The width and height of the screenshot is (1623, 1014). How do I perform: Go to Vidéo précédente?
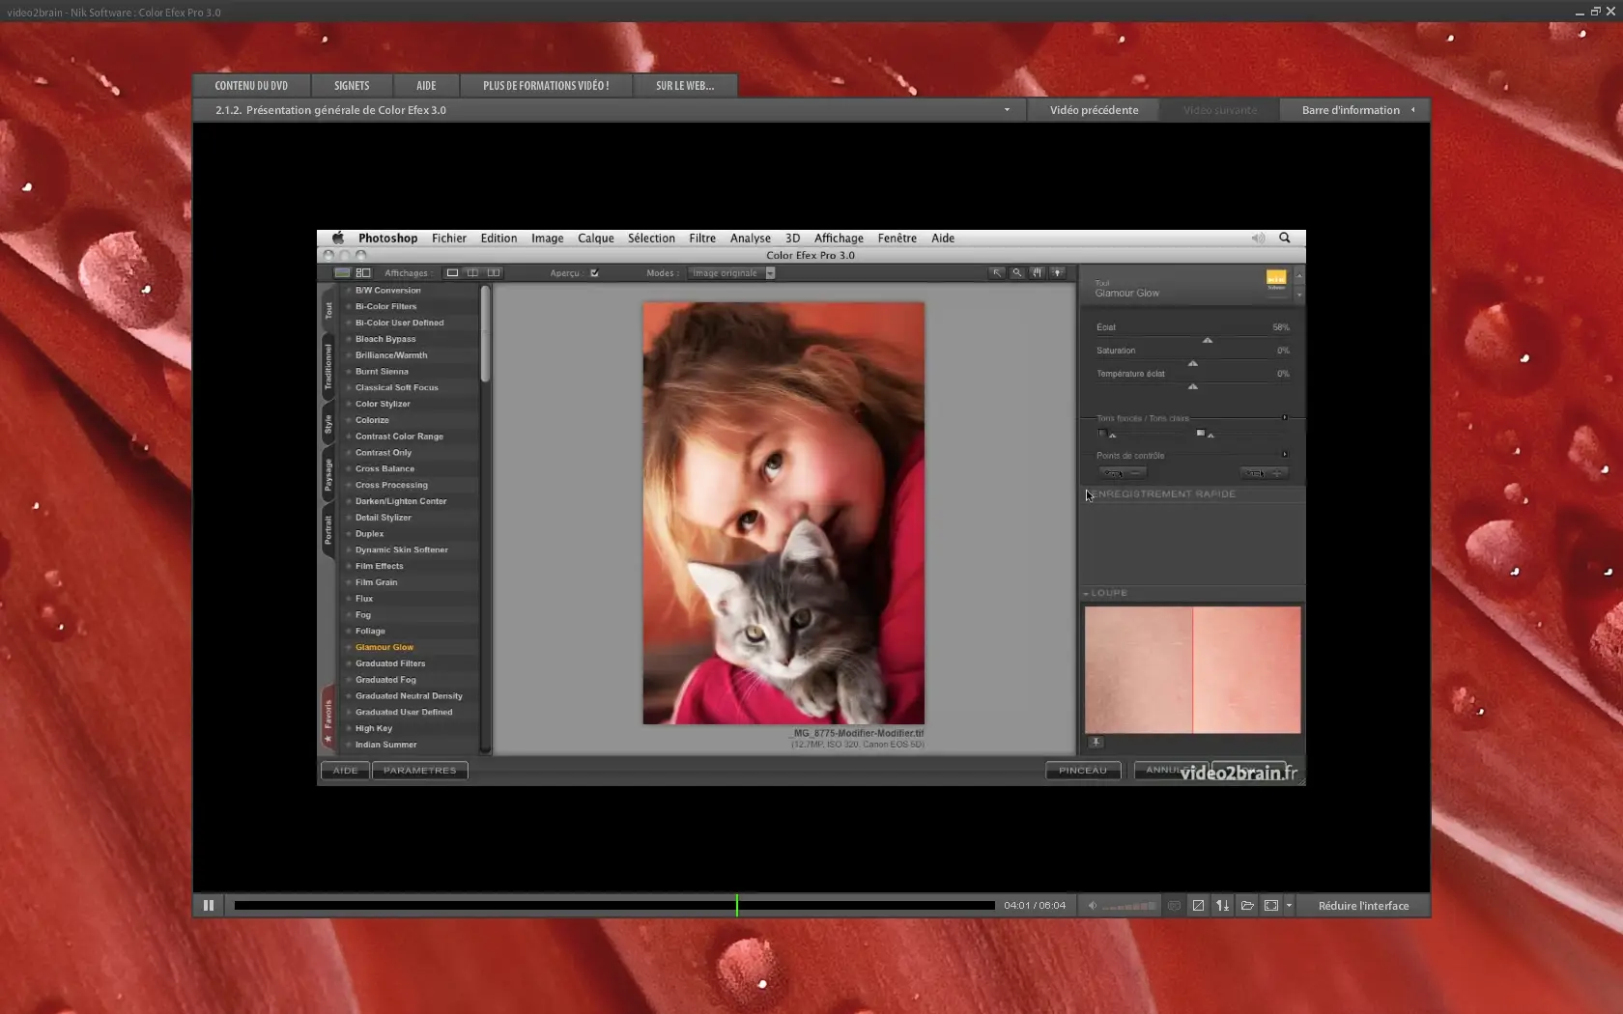(1094, 110)
